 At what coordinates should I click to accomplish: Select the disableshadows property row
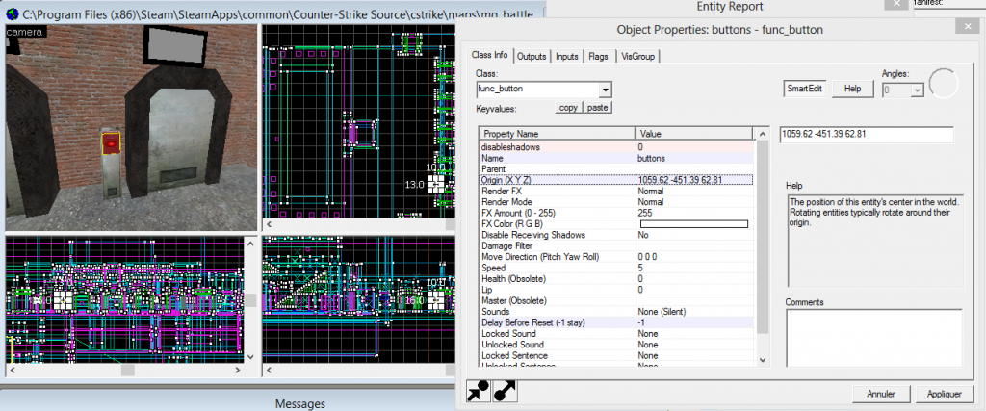point(615,147)
